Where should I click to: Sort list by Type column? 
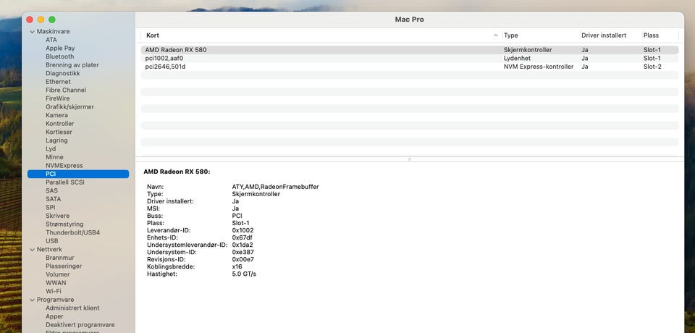coord(539,35)
